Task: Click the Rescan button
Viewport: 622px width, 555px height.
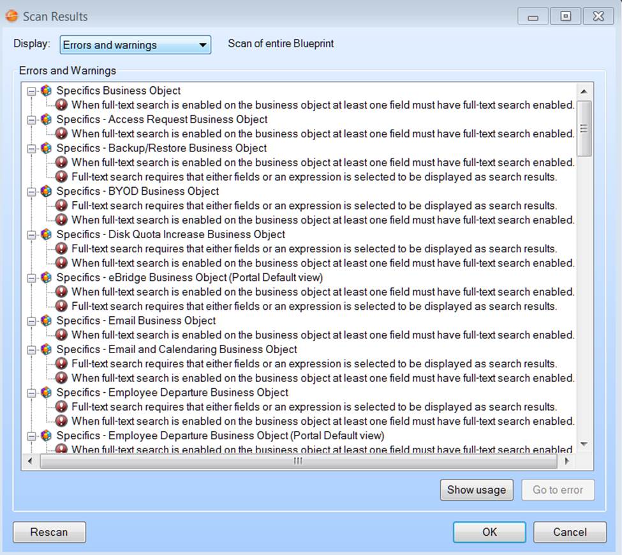Action: pos(49,532)
